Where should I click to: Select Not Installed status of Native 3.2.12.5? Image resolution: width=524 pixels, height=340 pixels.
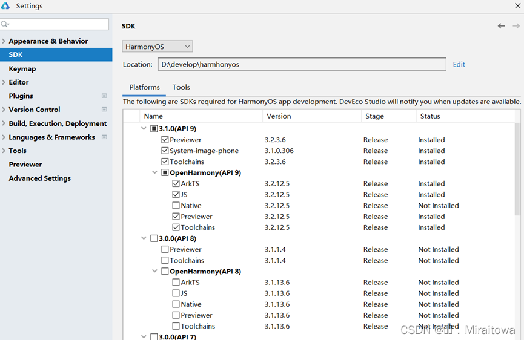tap(439, 206)
